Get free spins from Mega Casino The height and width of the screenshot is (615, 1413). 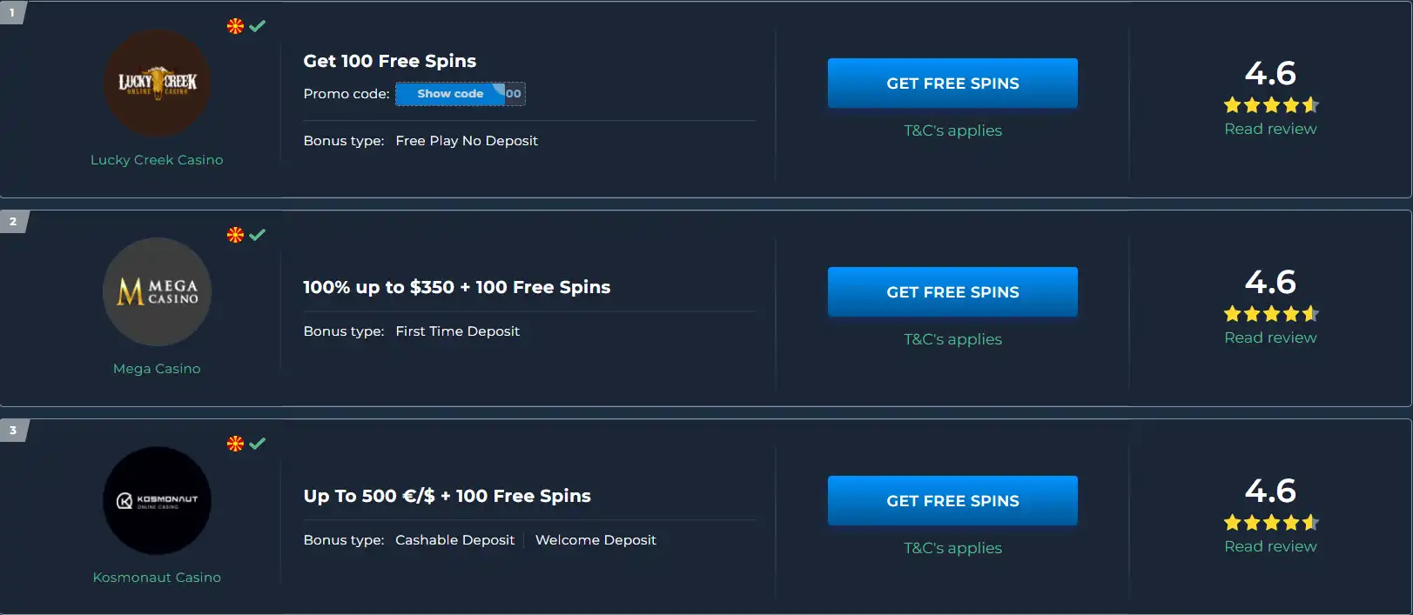(952, 292)
